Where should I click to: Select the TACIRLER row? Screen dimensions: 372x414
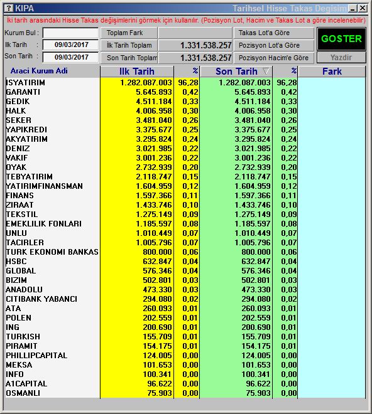pyautogui.click(x=185, y=243)
